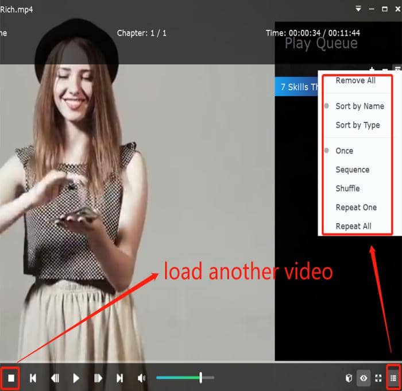Open the top title bar dropdown menu
402x391 pixels.
point(358,9)
